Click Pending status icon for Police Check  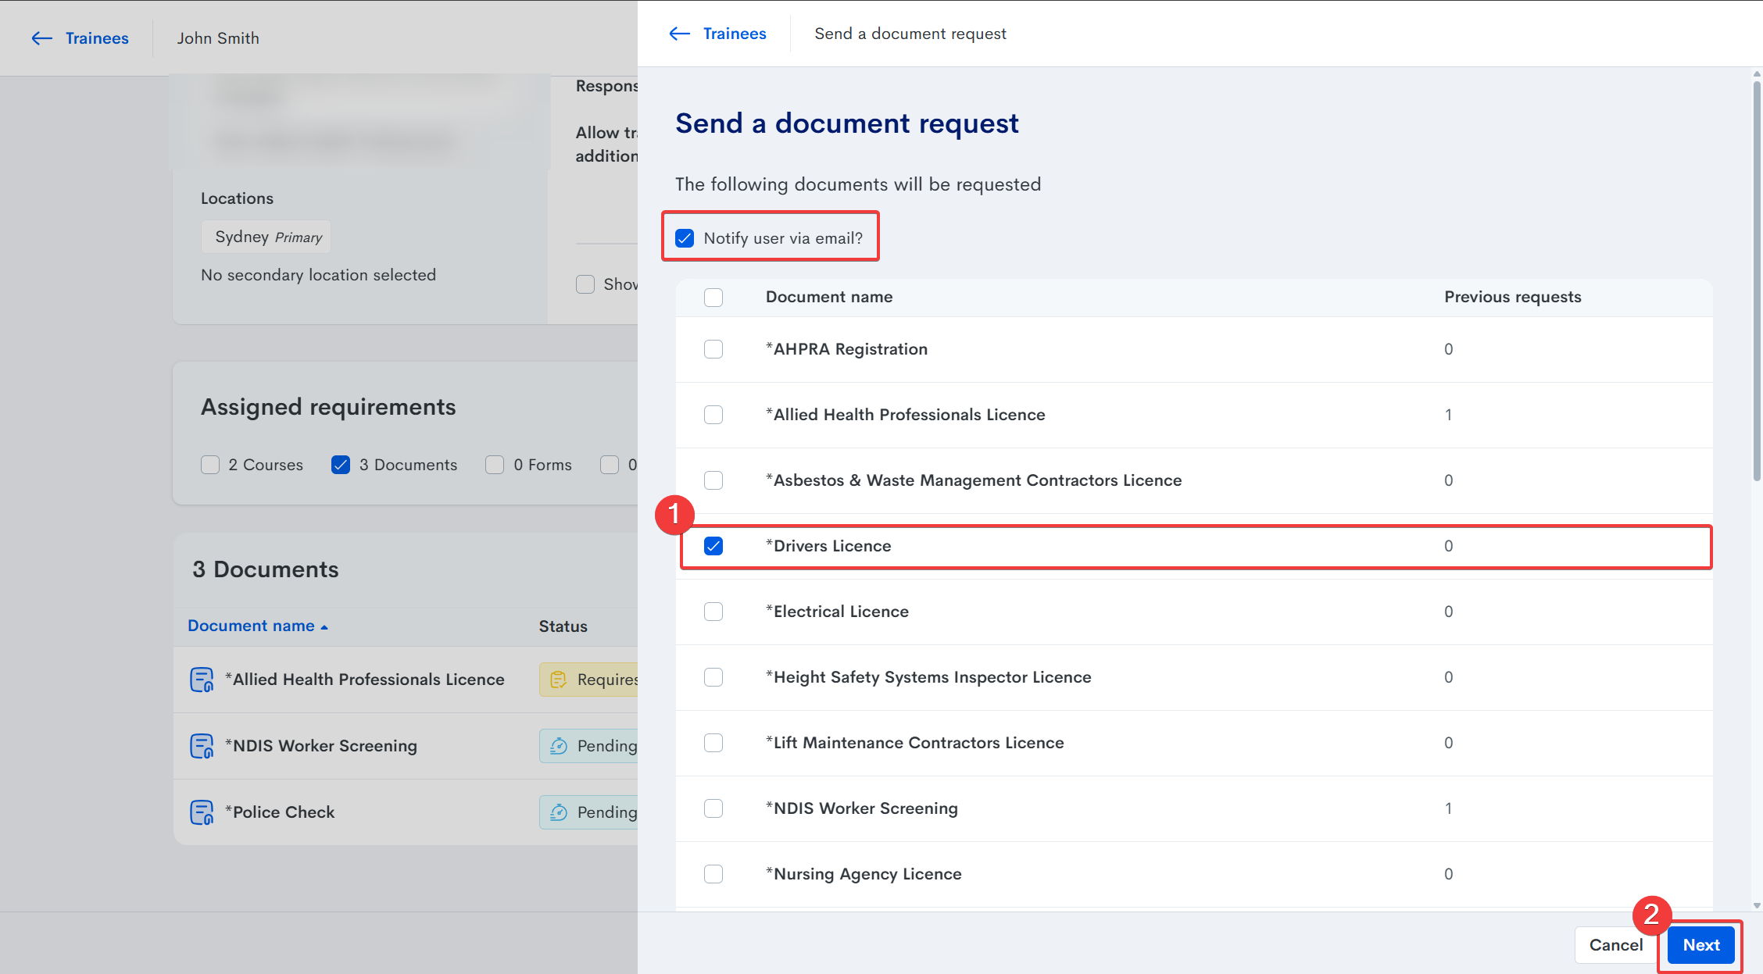point(558,812)
